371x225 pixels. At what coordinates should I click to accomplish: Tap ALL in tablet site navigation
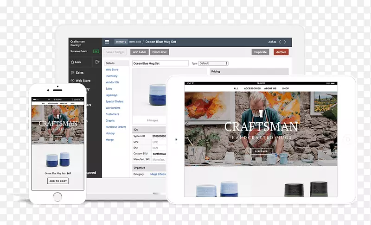(x=236, y=88)
